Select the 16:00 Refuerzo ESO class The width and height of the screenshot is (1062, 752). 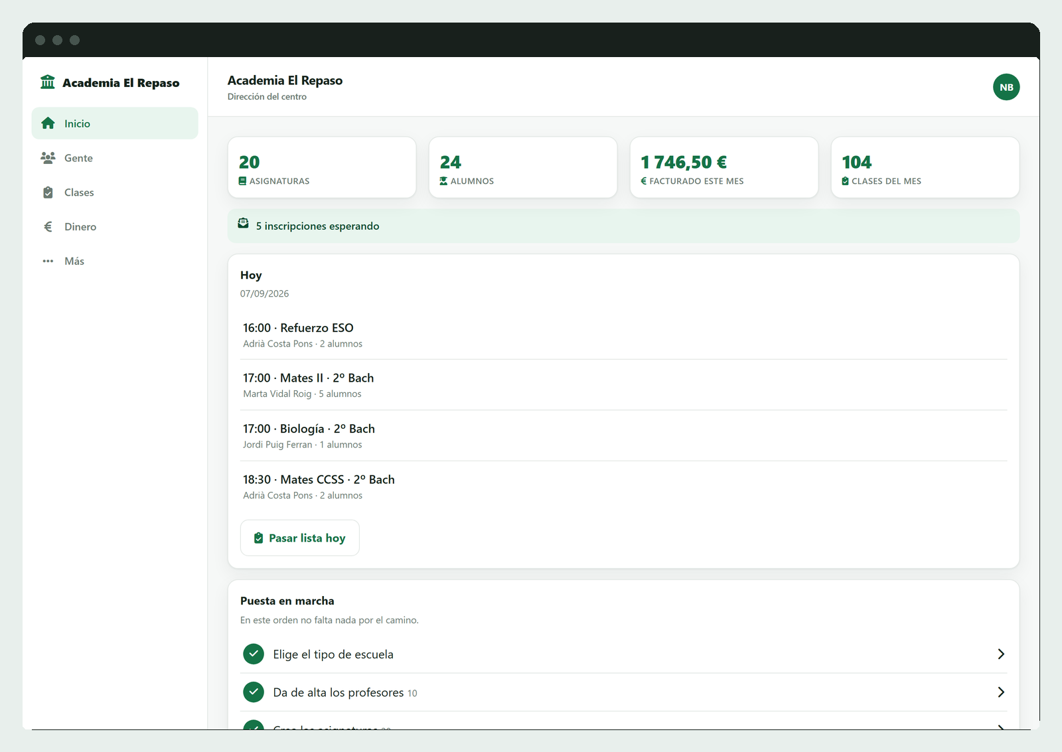[x=624, y=335]
